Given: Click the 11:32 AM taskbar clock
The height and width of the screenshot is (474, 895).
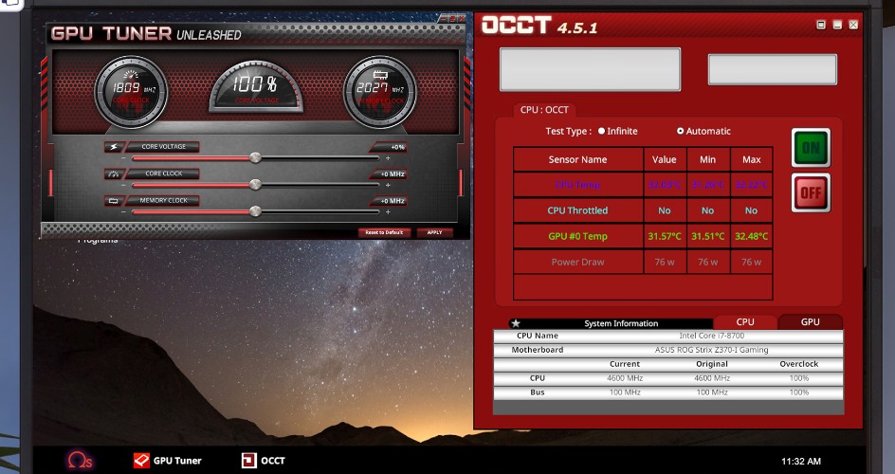Looking at the screenshot, I should point(801,461).
